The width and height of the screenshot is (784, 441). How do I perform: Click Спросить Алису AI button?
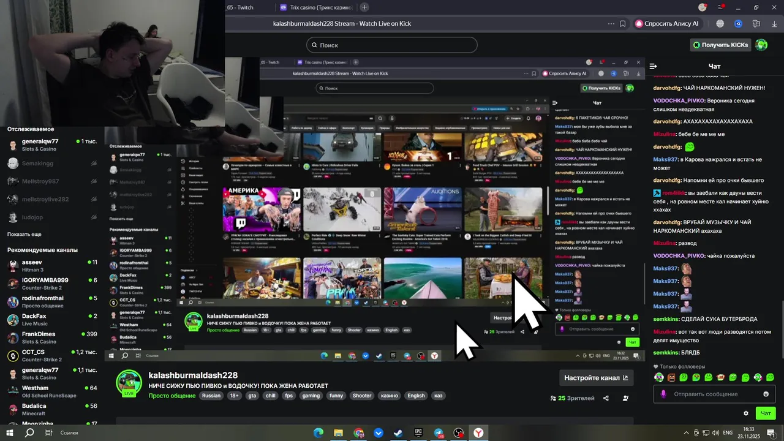[667, 24]
